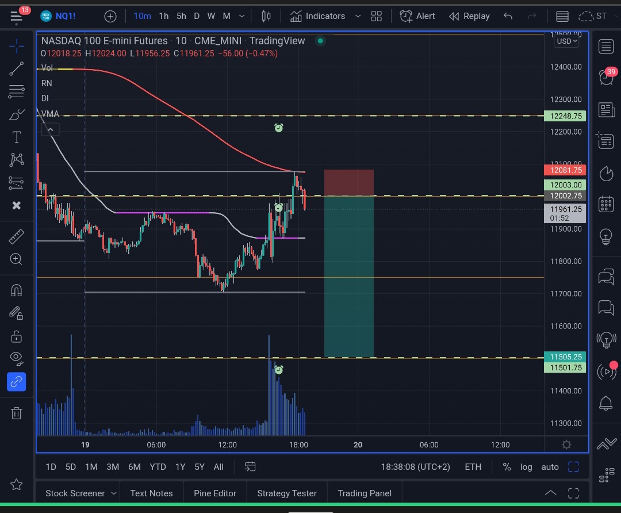
Task: Create a new Alert
Action: click(417, 16)
